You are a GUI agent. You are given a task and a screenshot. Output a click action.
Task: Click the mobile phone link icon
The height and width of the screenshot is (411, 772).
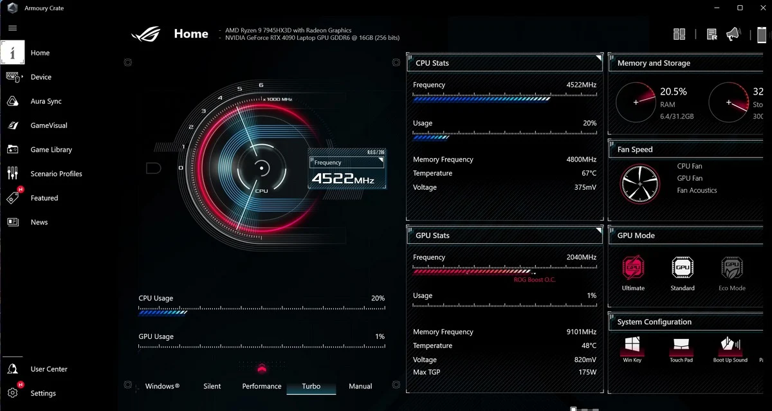click(762, 35)
